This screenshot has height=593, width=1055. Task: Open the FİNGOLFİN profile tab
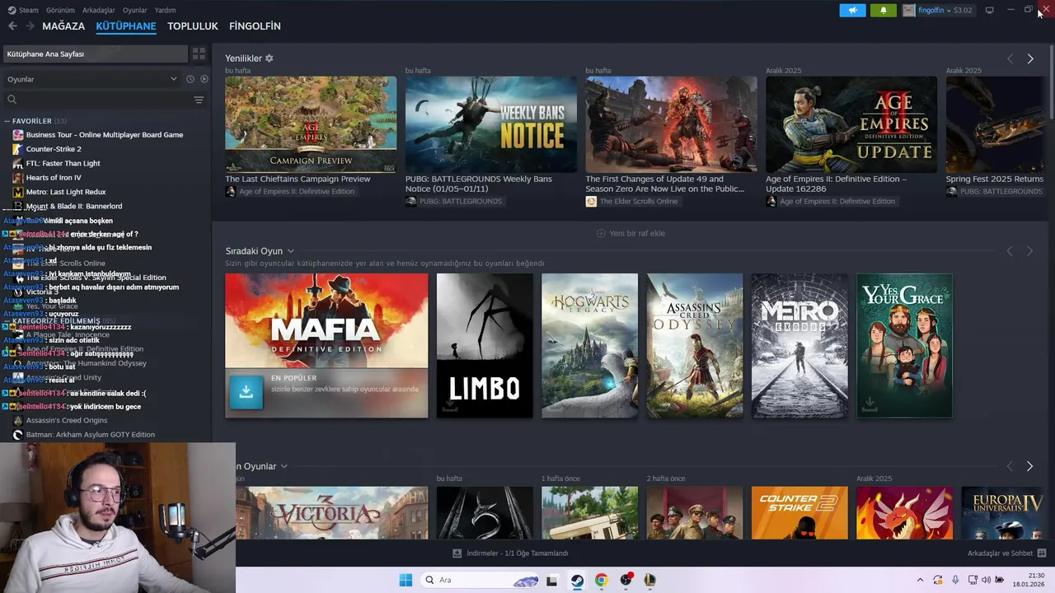pos(255,26)
